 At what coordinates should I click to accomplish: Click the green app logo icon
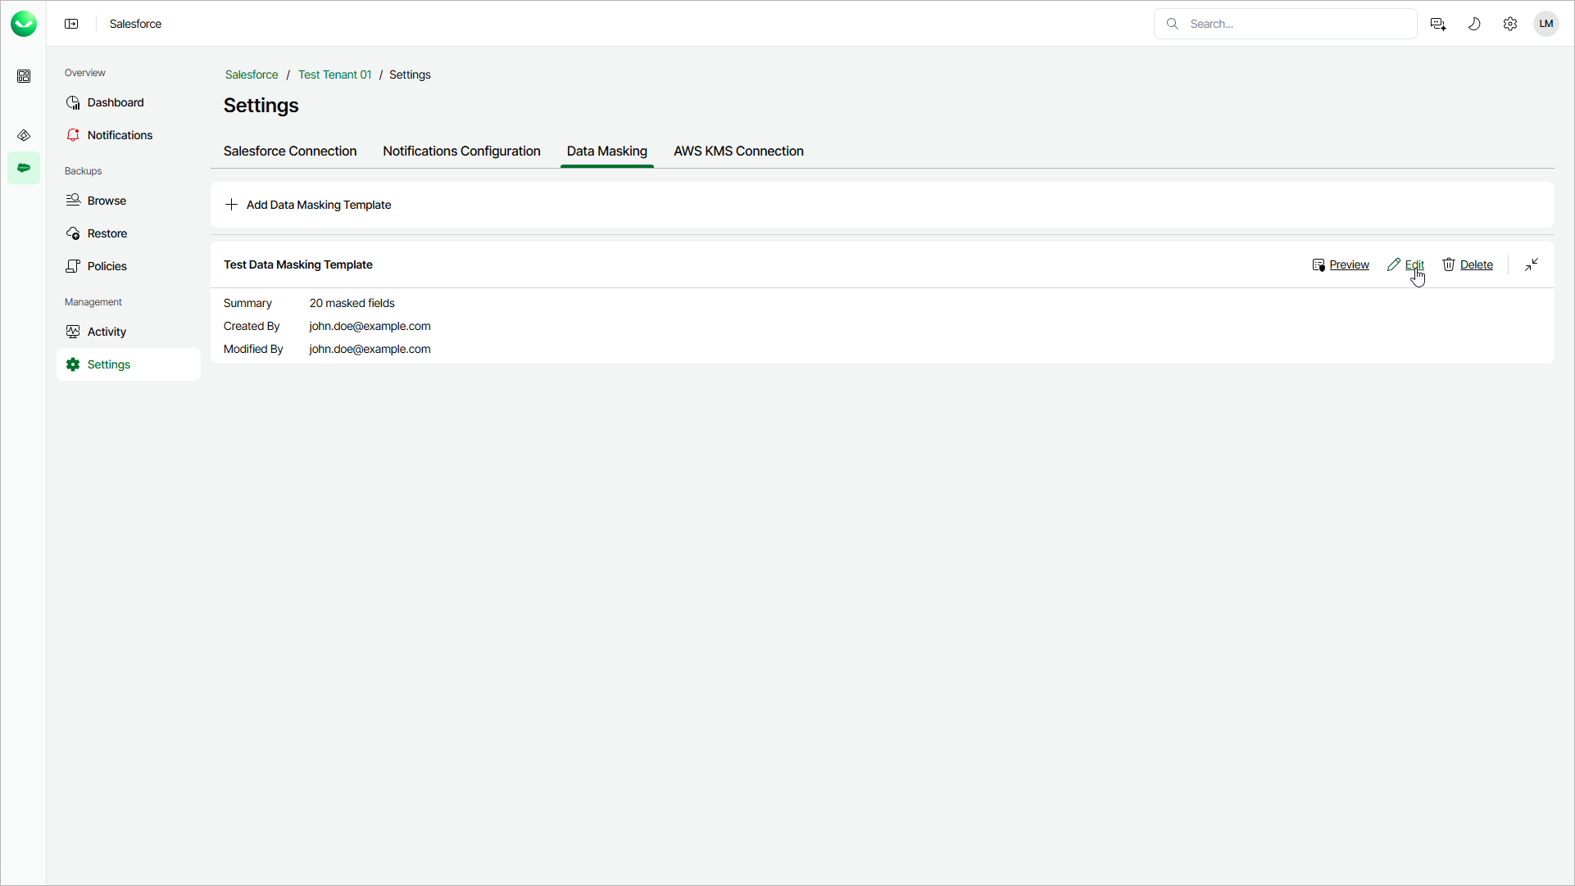point(24,24)
